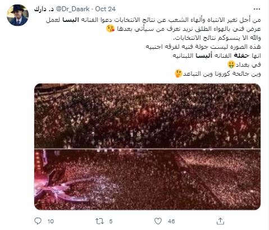Open the Oct 24 timestamp link

(x=106, y=9)
